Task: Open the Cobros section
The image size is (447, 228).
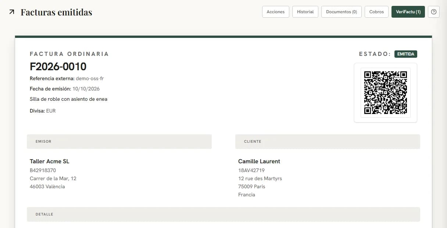Action: tap(376, 12)
